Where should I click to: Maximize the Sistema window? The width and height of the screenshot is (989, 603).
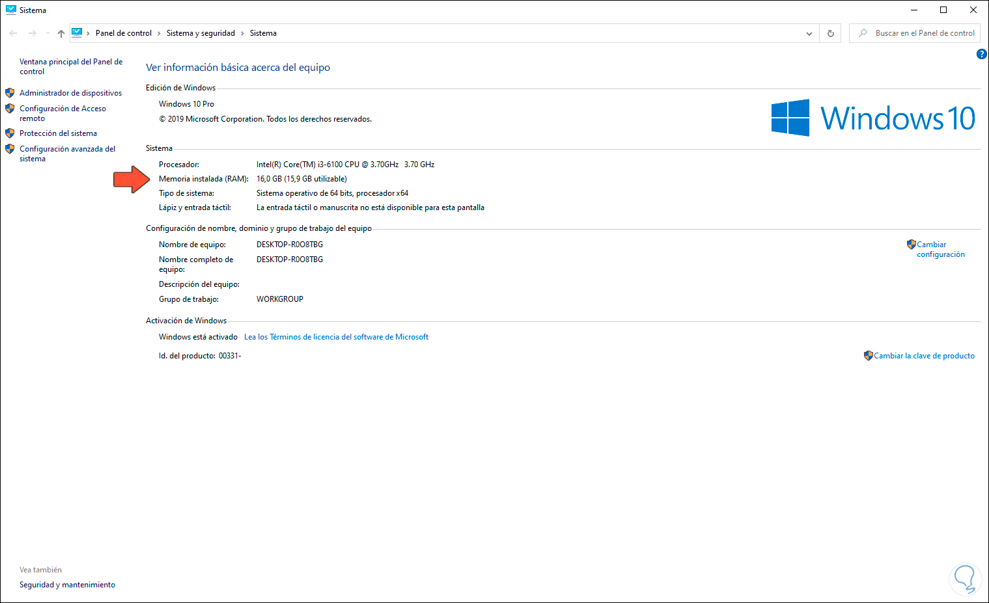pyautogui.click(x=943, y=10)
